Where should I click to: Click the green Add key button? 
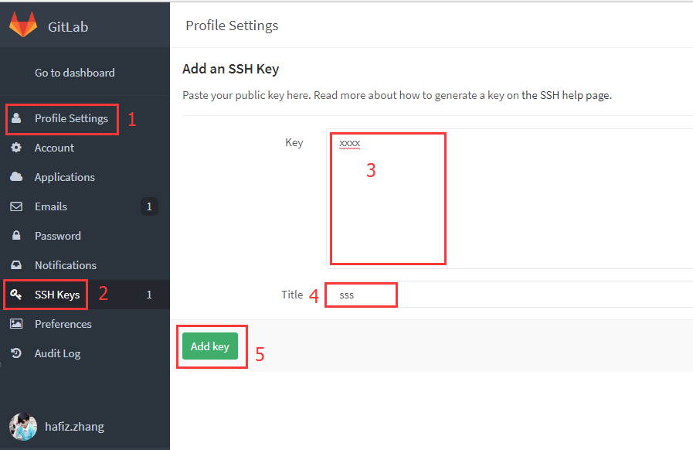click(209, 346)
